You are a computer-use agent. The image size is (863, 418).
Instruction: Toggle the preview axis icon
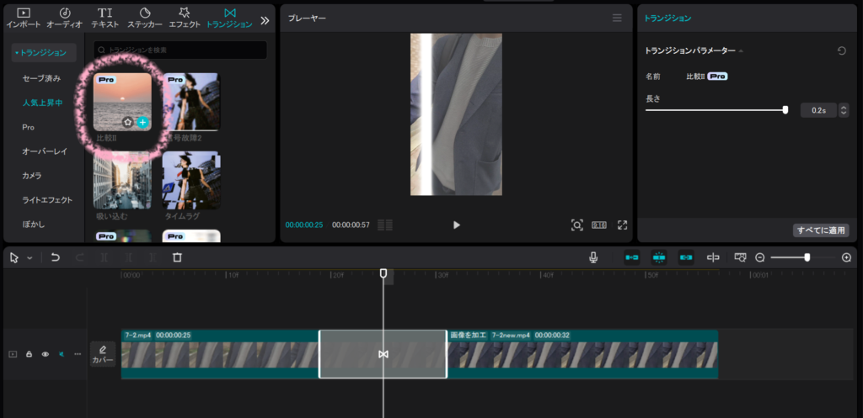713,257
